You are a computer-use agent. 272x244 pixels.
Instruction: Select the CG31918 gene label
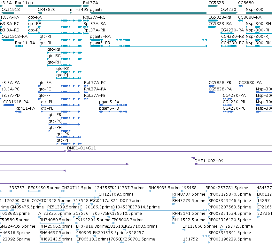click(11, 10)
